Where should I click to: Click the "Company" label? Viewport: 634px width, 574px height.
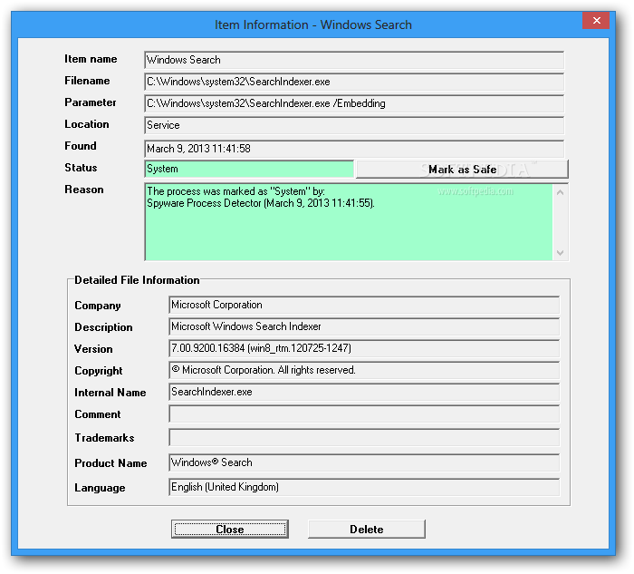pos(98,306)
